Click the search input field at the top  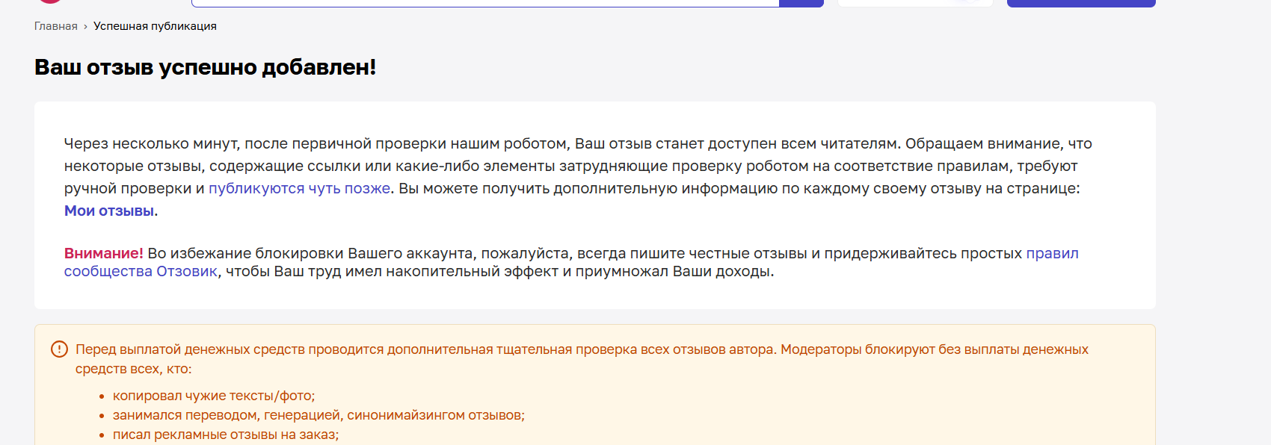tap(485, 3)
